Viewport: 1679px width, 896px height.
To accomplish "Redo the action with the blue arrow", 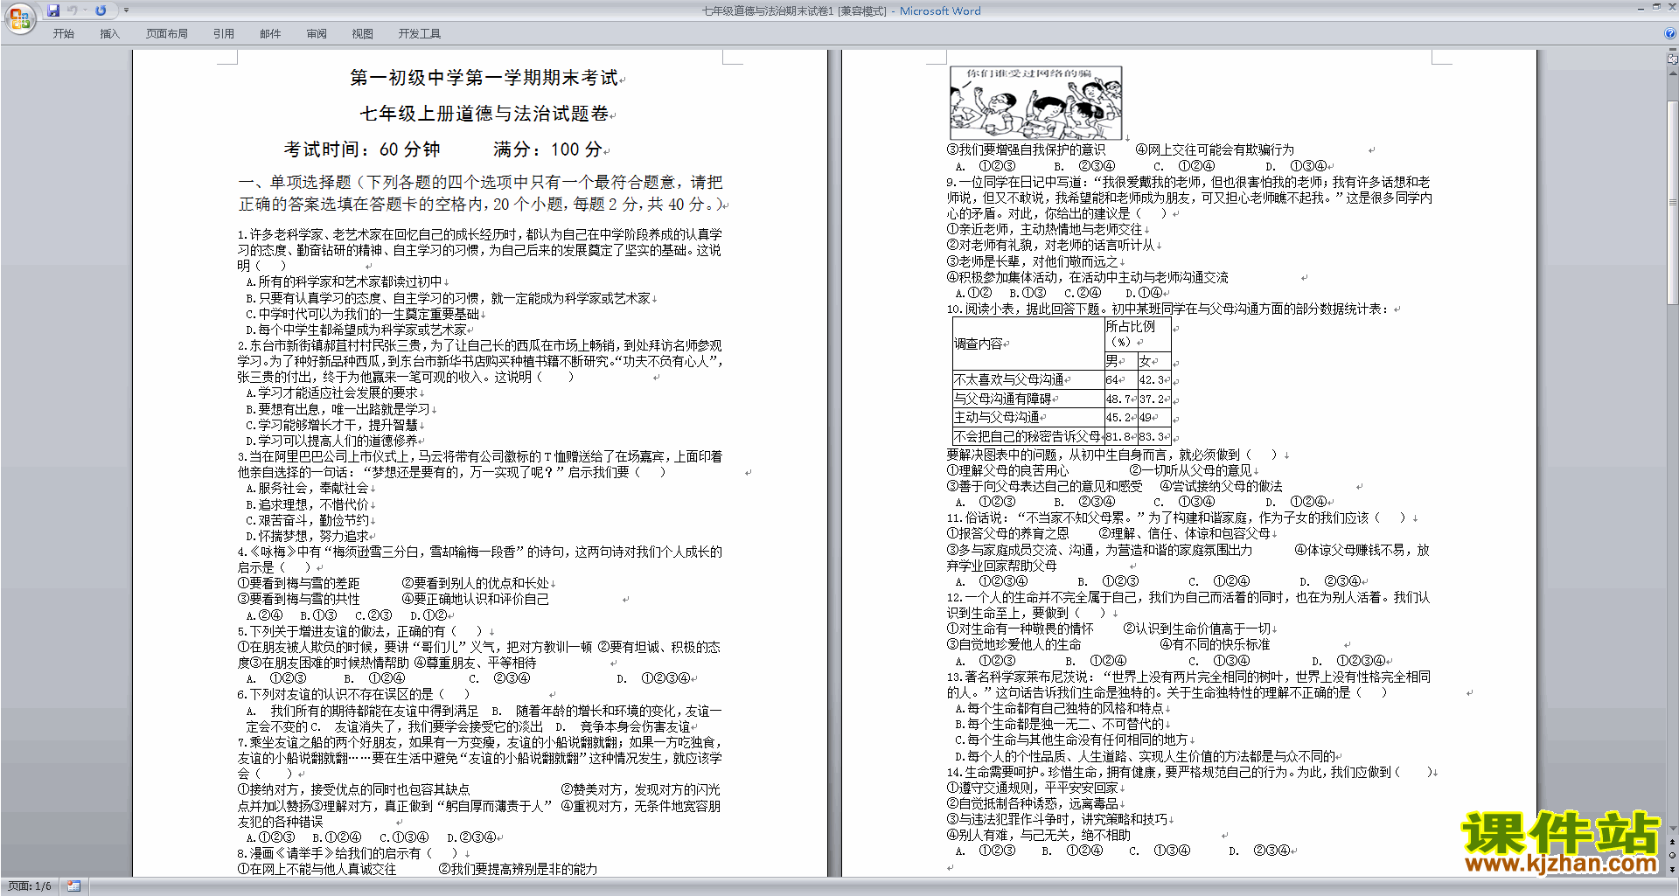I will point(101,10).
